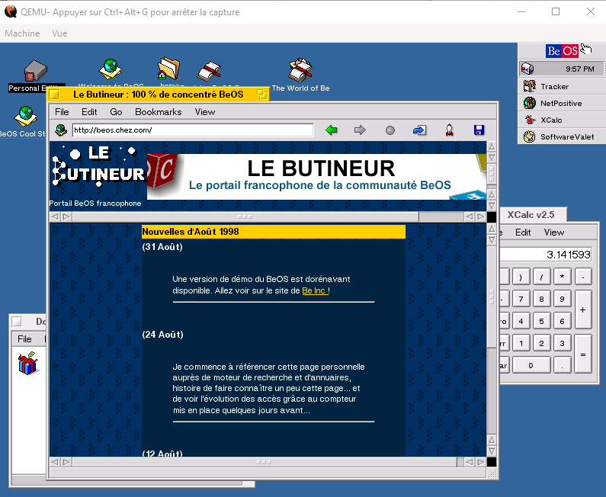606x497 pixels.
Task: Switch to XCalc in the Deskbar
Action: (x=562, y=120)
